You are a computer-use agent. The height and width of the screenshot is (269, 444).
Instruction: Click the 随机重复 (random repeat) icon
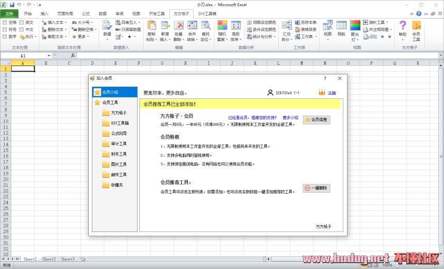point(222,31)
